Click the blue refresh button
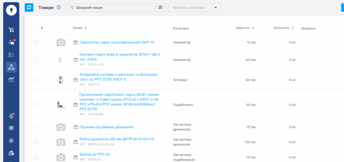 [x=29, y=7]
